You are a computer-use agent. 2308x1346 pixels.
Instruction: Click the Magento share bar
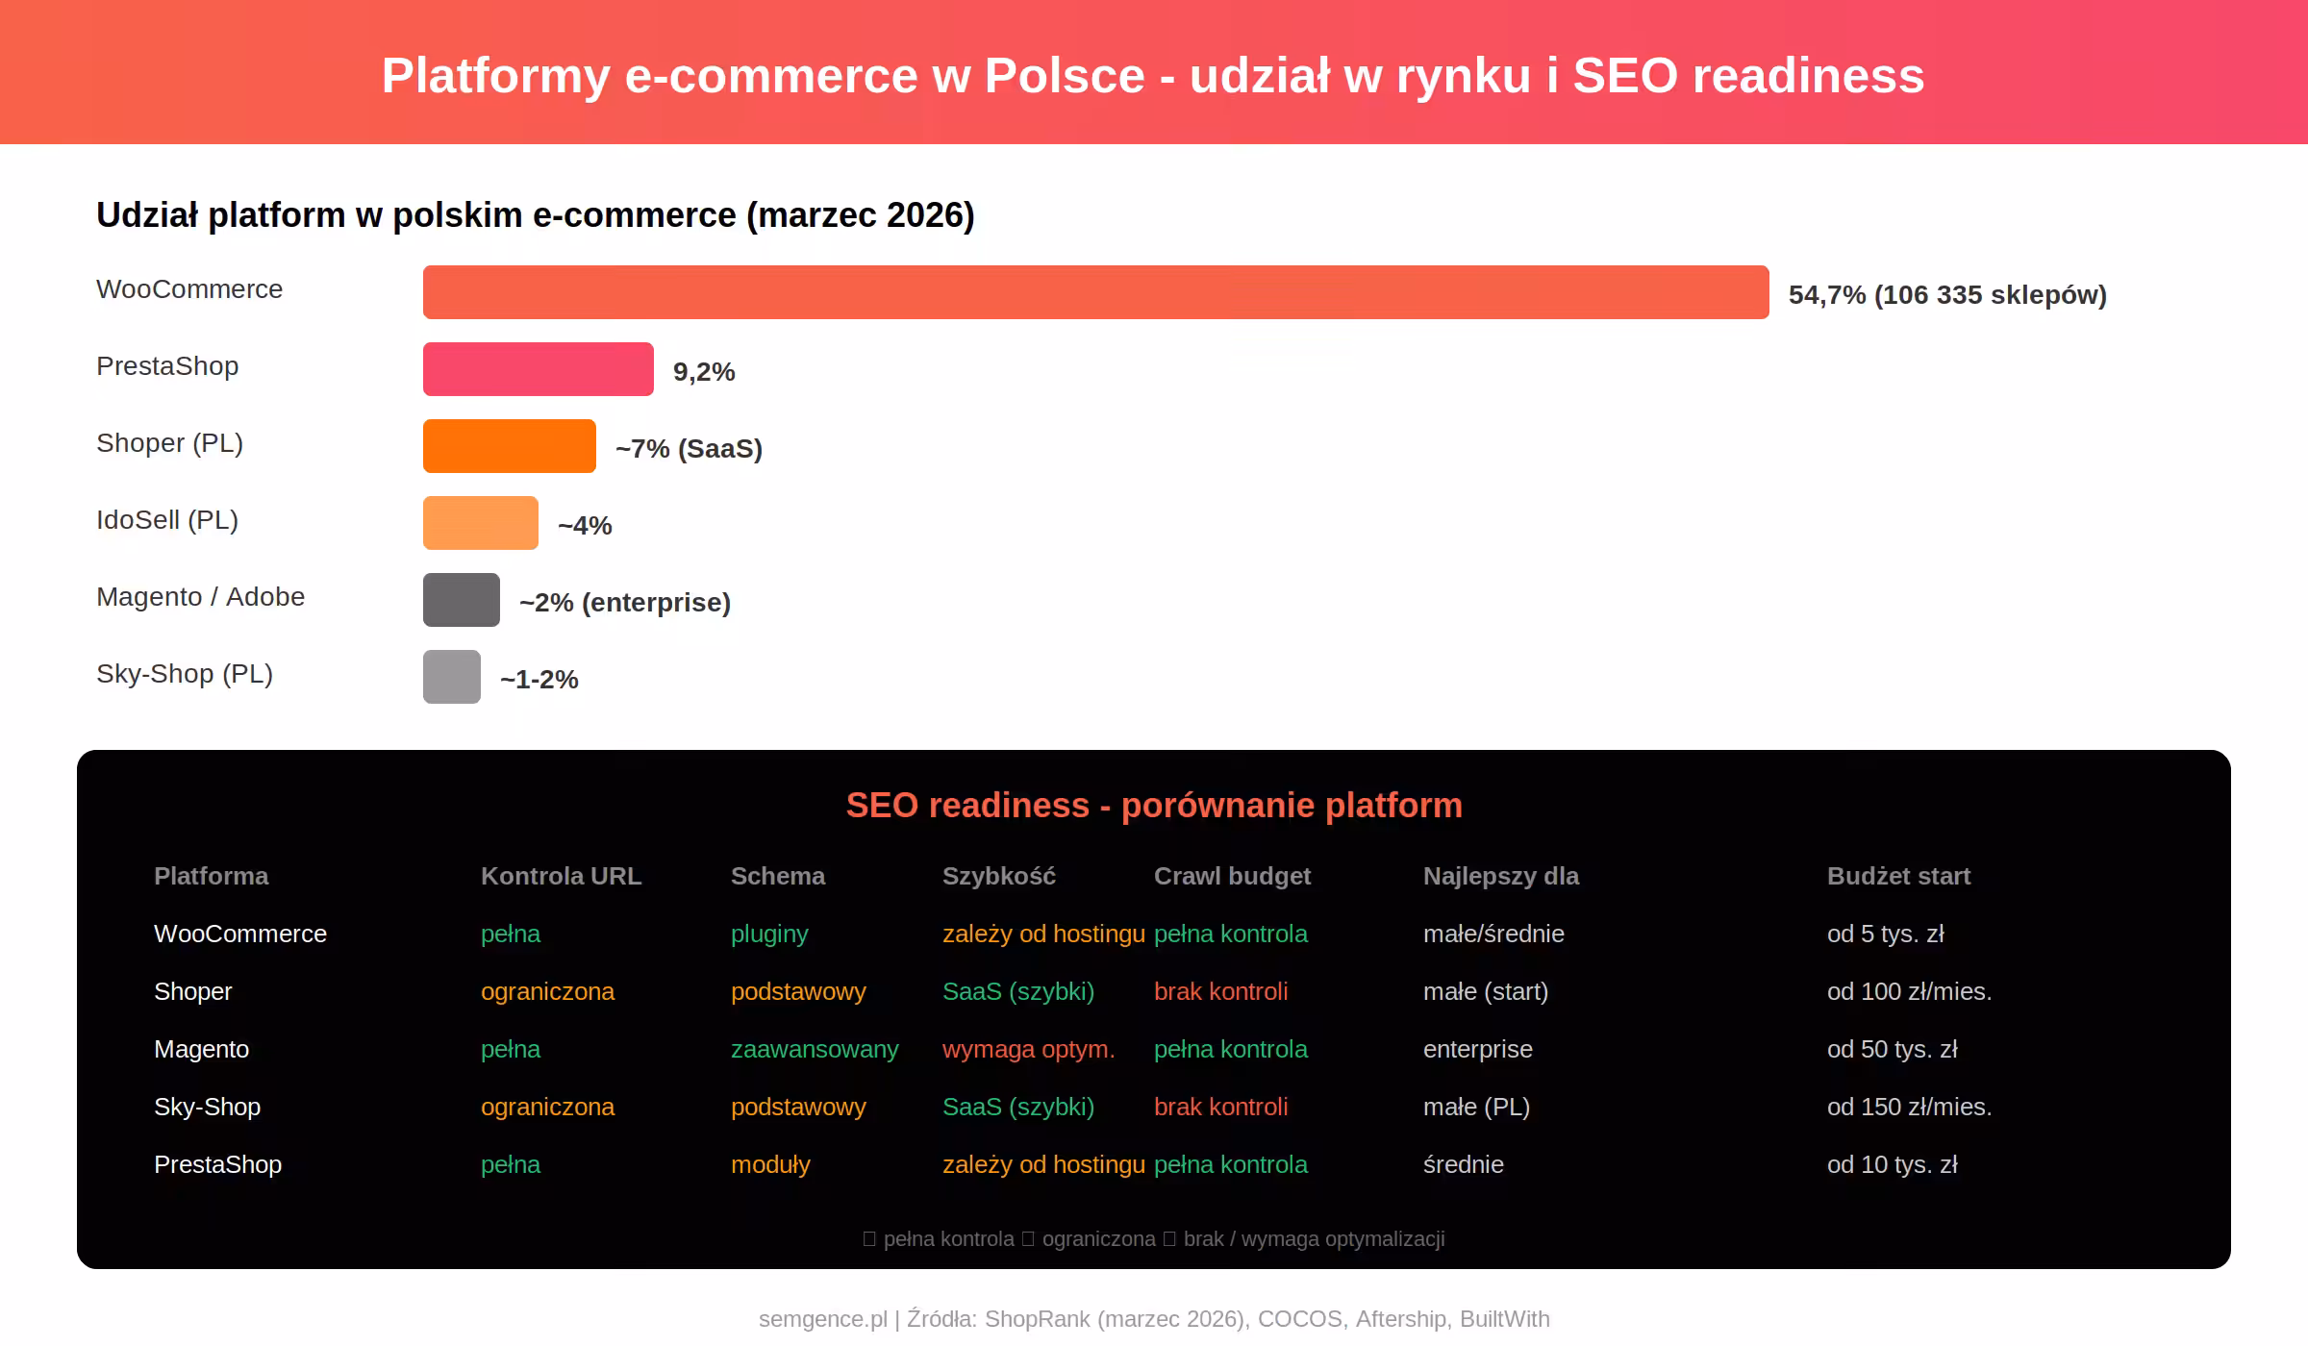(462, 600)
